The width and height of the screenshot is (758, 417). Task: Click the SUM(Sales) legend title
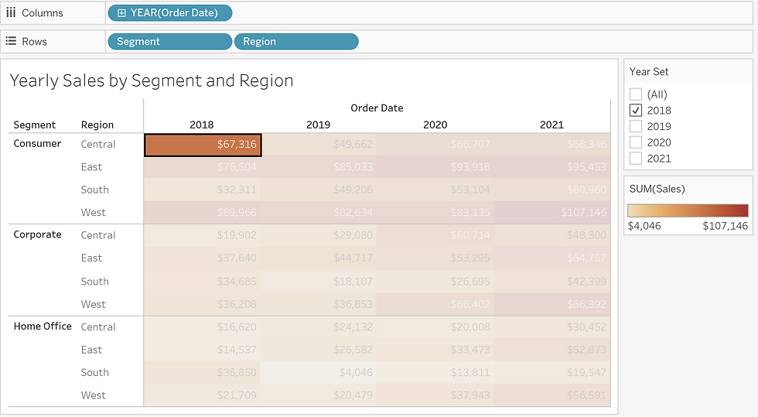coord(657,189)
